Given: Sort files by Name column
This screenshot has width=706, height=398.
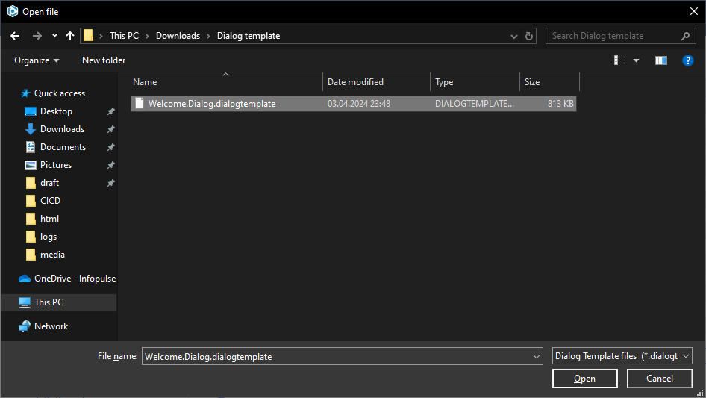Looking at the screenshot, I should 226,82.
